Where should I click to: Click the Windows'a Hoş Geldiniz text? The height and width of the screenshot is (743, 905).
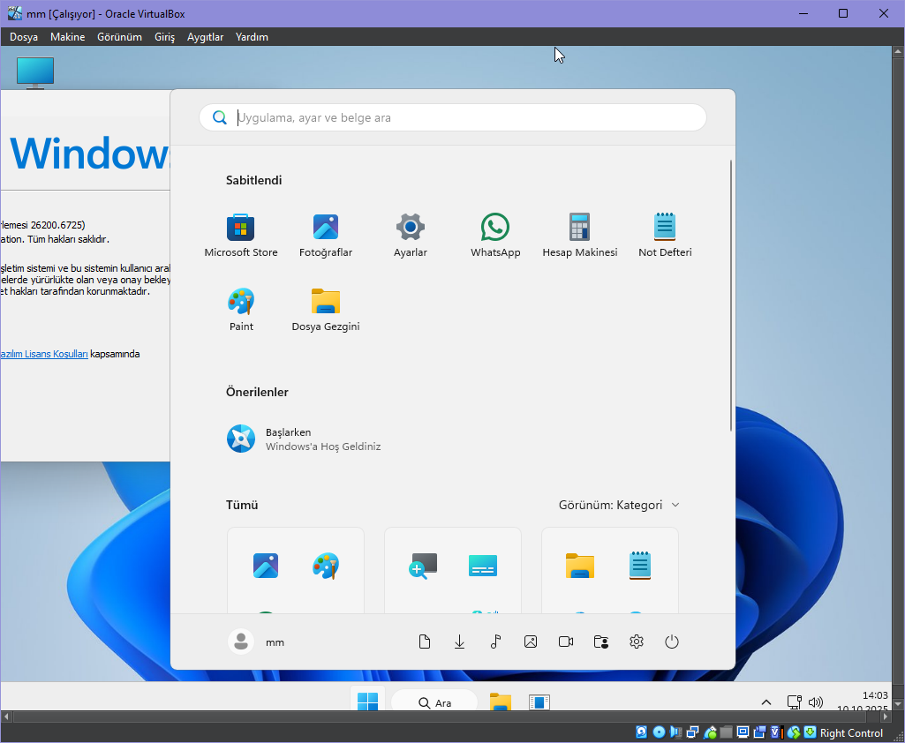coord(323,447)
